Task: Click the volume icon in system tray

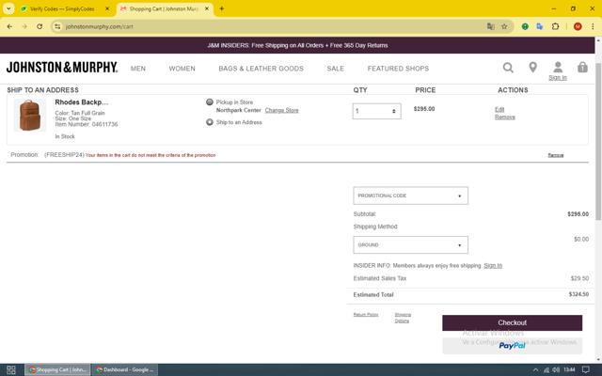Action: pyautogui.click(x=556, y=369)
